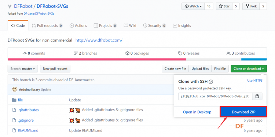Click the language breakdown color bar
Screen dimensions: 275x137
click(137, 59)
